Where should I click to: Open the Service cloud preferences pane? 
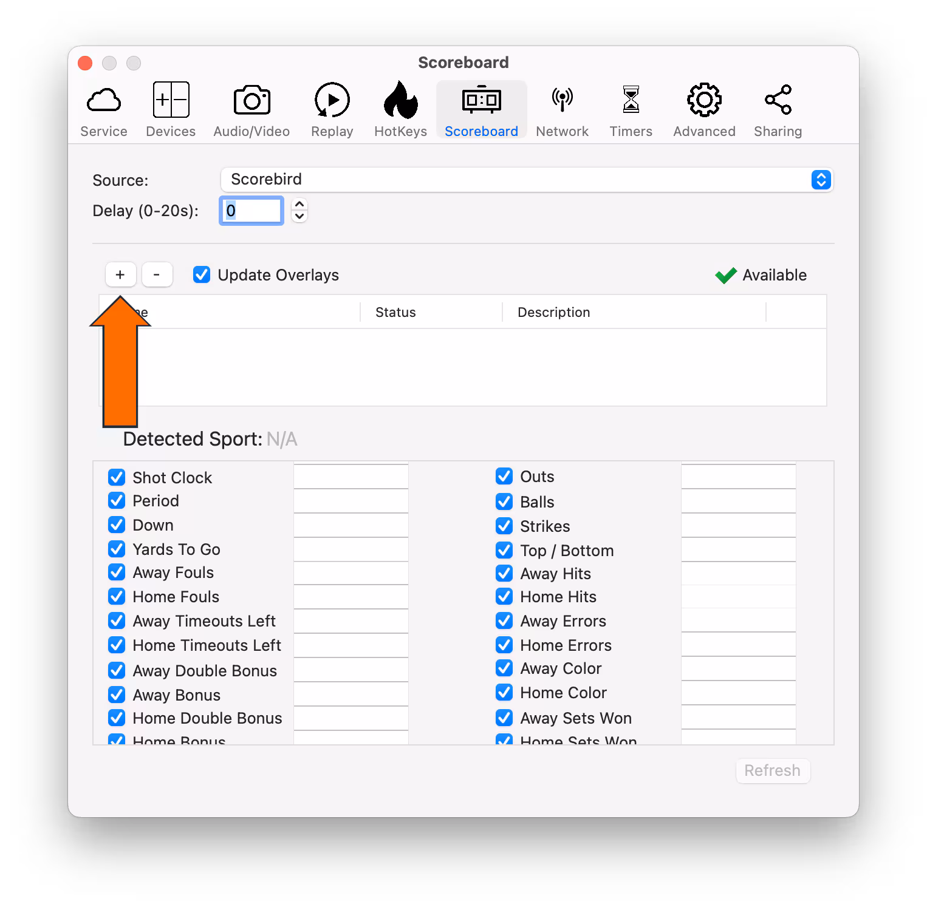(104, 111)
